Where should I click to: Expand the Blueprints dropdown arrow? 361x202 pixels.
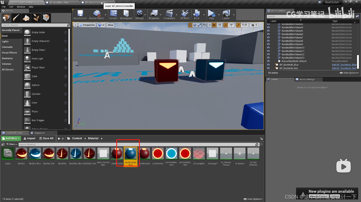pyautogui.click(x=161, y=15)
